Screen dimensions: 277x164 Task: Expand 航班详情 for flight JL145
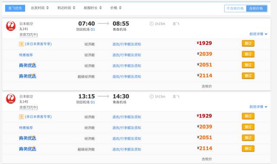[x=258, y=107]
